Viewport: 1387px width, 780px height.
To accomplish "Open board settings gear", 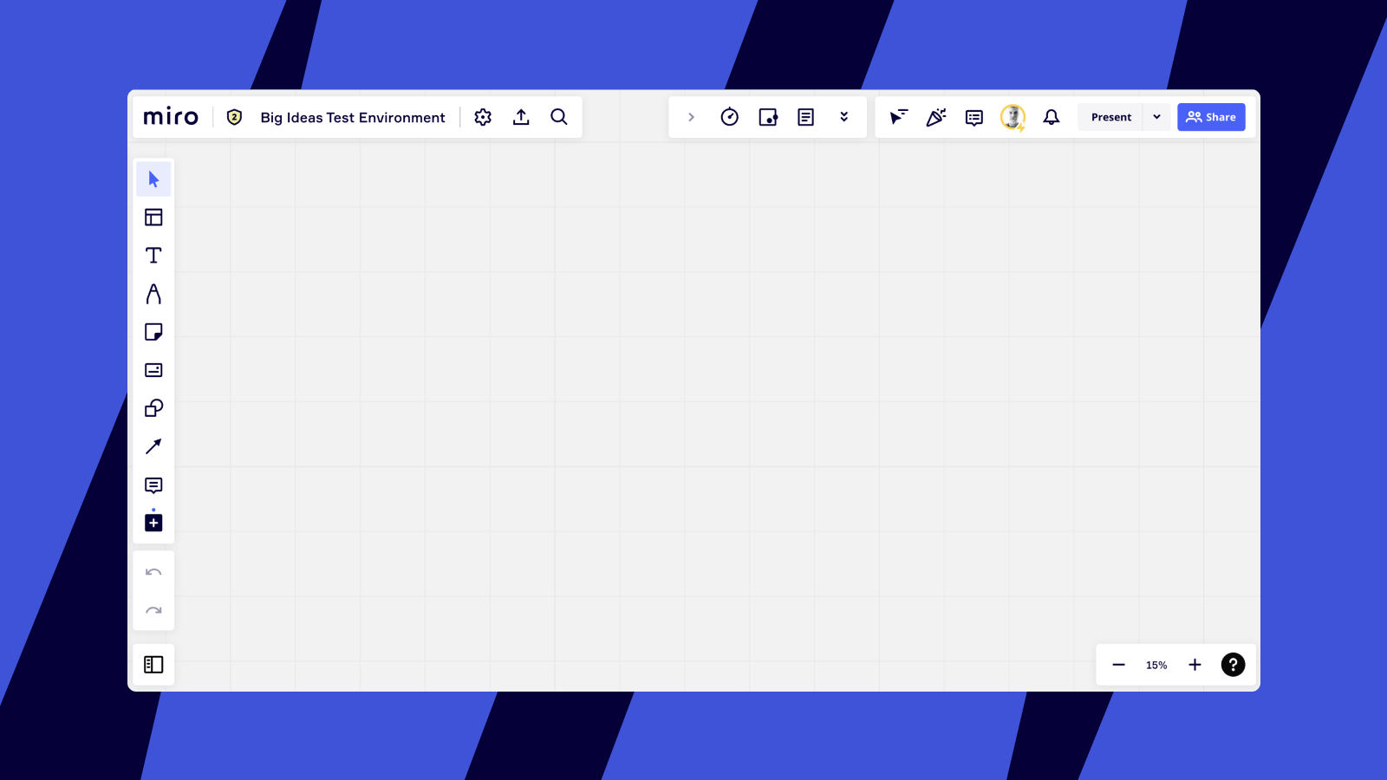I will tap(483, 116).
